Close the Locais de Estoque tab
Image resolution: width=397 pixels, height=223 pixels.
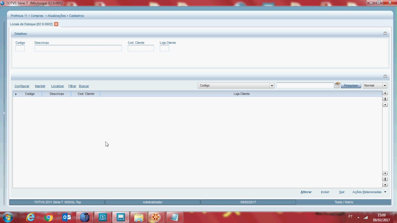[56, 24]
